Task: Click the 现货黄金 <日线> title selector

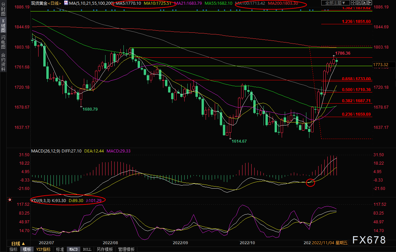Action: click(45, 3)
